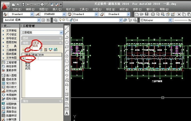Open the Layer Properties Manager icon
This screenshot has height=121, width=191.
pos(55,20)
